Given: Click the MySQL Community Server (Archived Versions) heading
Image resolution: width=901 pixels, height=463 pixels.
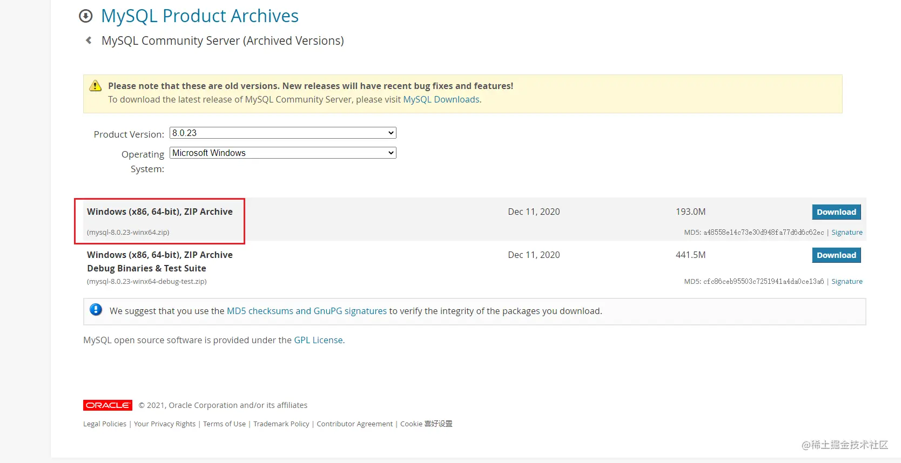Looking at the screenshot, I should [223, 41].
